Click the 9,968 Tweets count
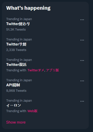The image size is (93, 132). point(16,90)
